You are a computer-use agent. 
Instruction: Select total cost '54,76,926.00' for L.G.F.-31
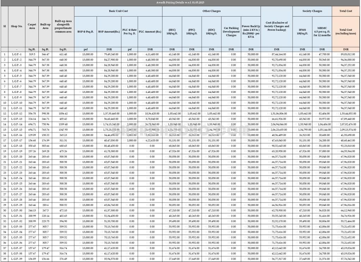pyautogui.click(x=345, y=216)
